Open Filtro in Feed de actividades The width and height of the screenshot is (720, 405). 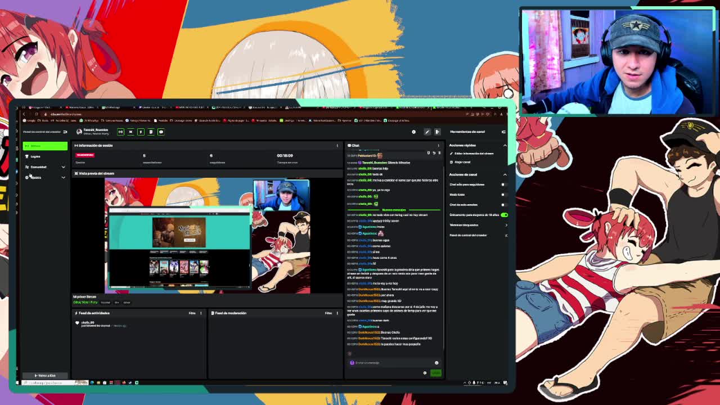tap(192, 313)
